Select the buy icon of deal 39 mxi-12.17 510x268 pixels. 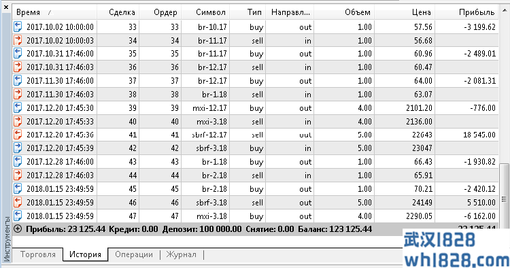[x=18, y=107]
